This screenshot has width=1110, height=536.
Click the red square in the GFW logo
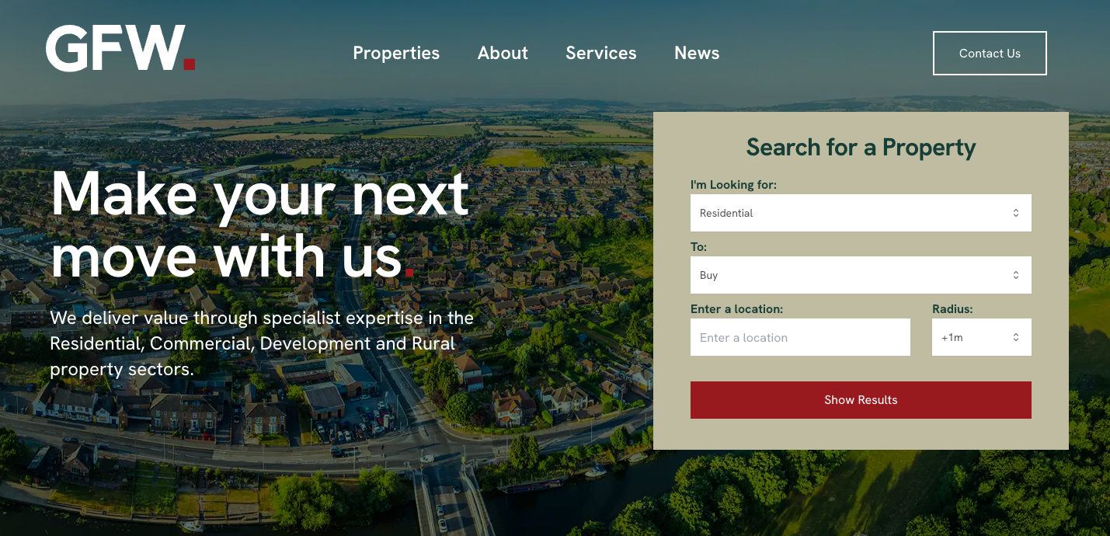(190, 64)
